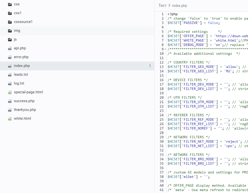The height and width of the screenshot is (193, 248).
Task: Click the index.php breadcrumb label
Action: pyautogui.click(x=180, y=6)
